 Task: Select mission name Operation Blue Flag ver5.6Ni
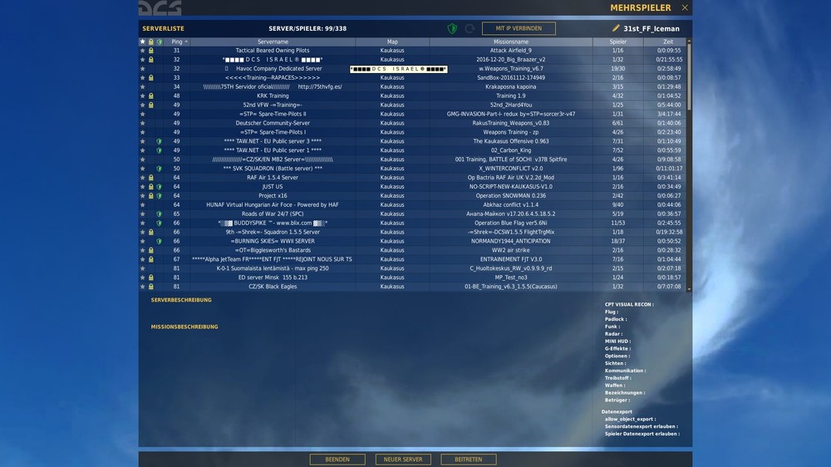(511, 224)
